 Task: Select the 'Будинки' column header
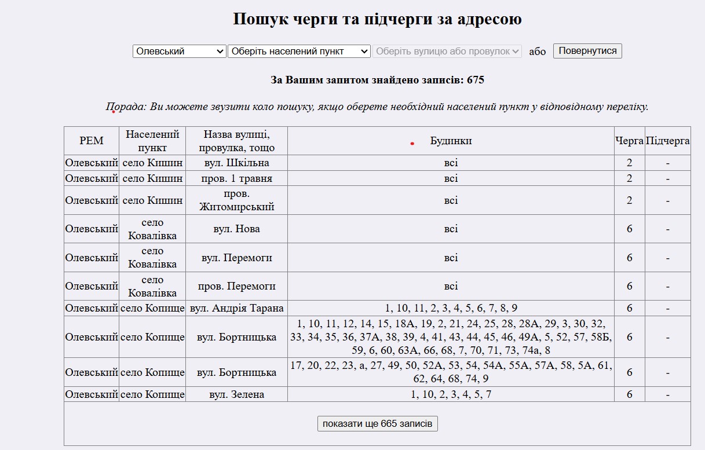[451, 141]
